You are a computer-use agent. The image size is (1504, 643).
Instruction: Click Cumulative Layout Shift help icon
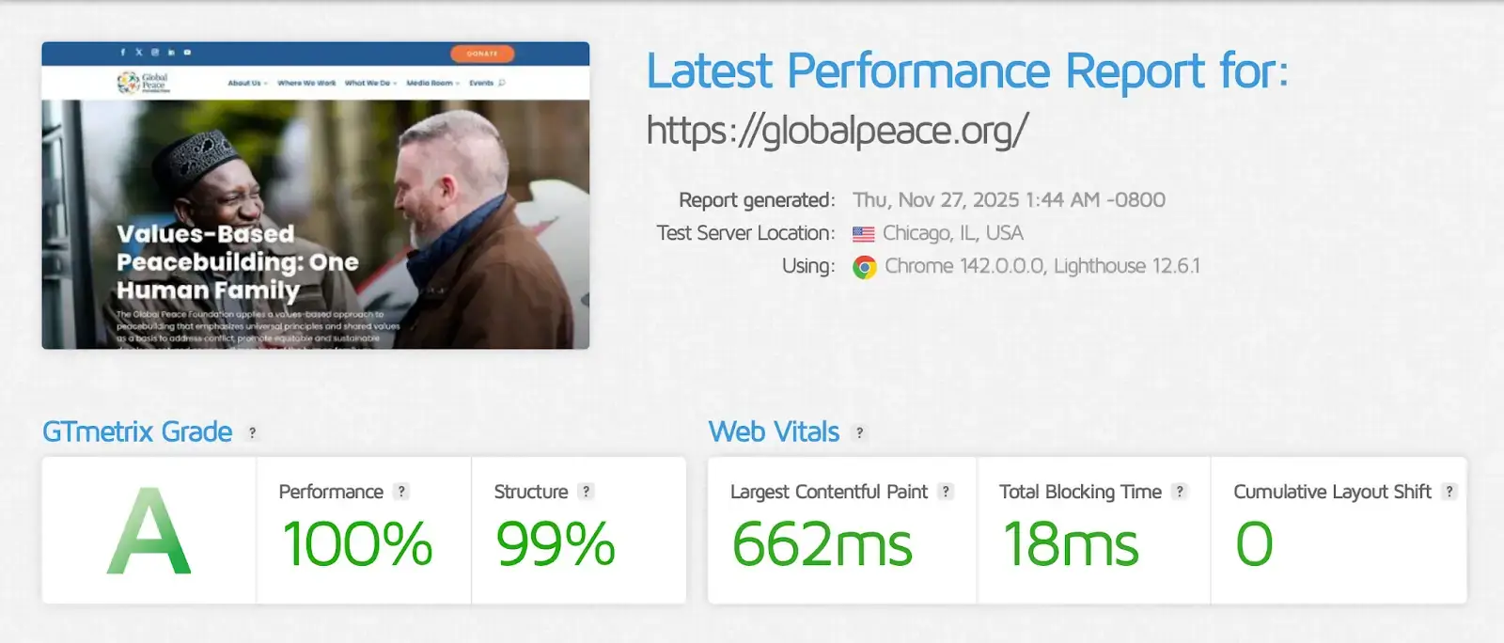pos(1449,492)
